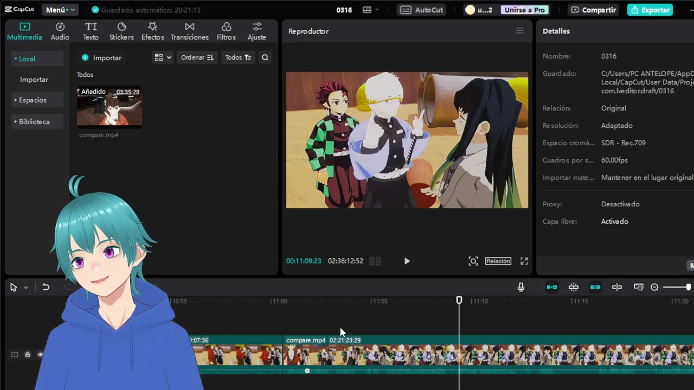The width and height of the screenshot is (694, 390).
Task: Open the Multimedia tab
Action: pos(24,31)
